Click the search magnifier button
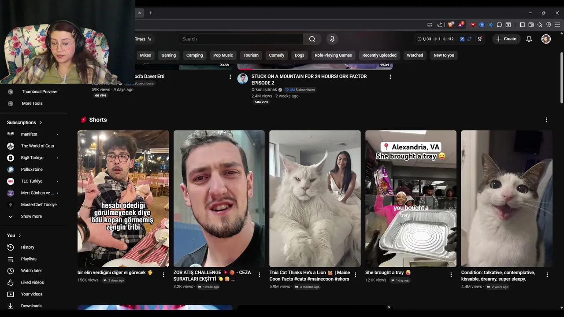 (312, 39)
